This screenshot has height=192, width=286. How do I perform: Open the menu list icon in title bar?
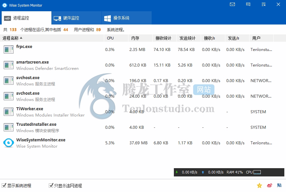click(263, 4)
